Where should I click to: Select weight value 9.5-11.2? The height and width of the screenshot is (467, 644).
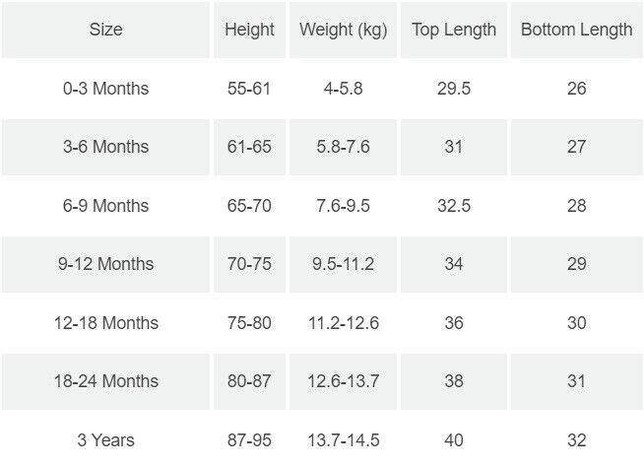[x=342, y=264]
